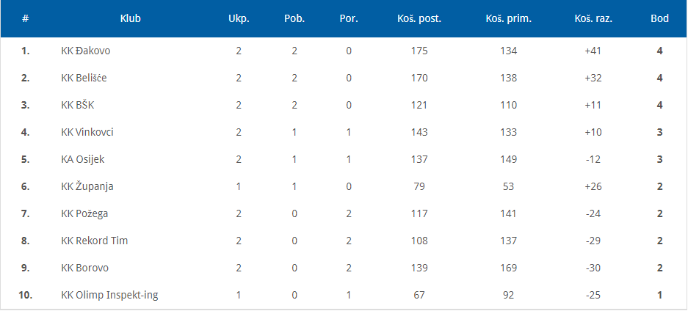Open the KK Belišće club link
The height and width of the screenshot is (311, 688).
[89, 78]
